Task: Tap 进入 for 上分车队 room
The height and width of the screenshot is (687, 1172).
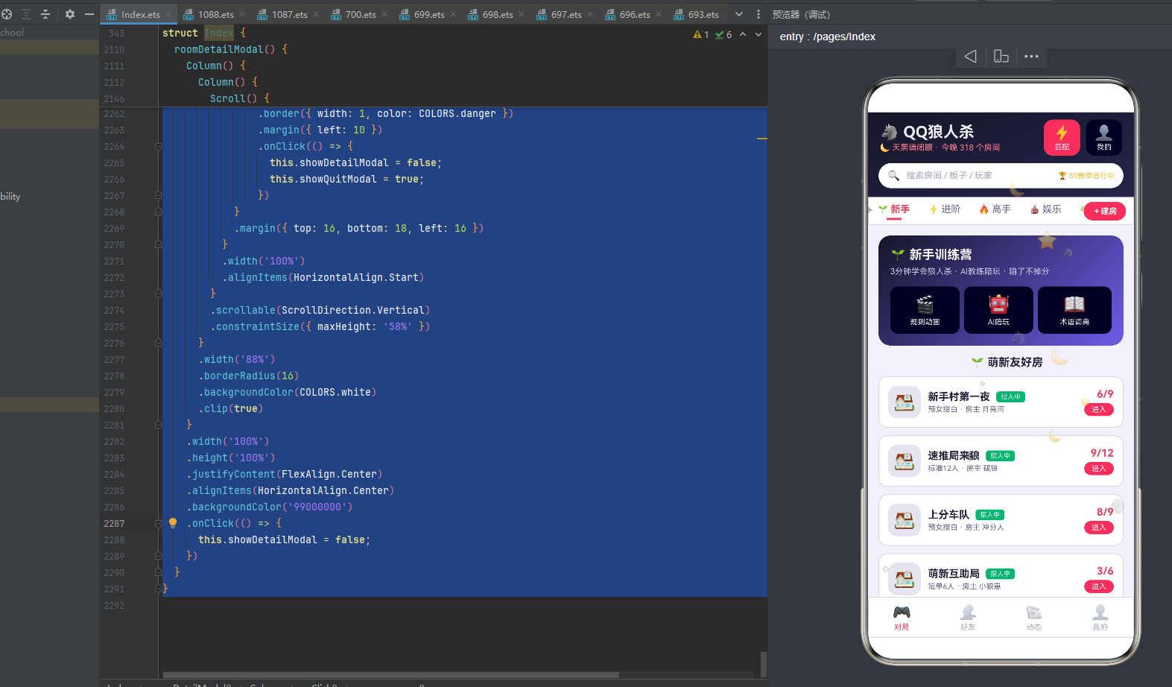Action: pos(1098,528)
